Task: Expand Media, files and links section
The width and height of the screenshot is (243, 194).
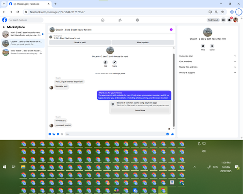Action: 208,67
